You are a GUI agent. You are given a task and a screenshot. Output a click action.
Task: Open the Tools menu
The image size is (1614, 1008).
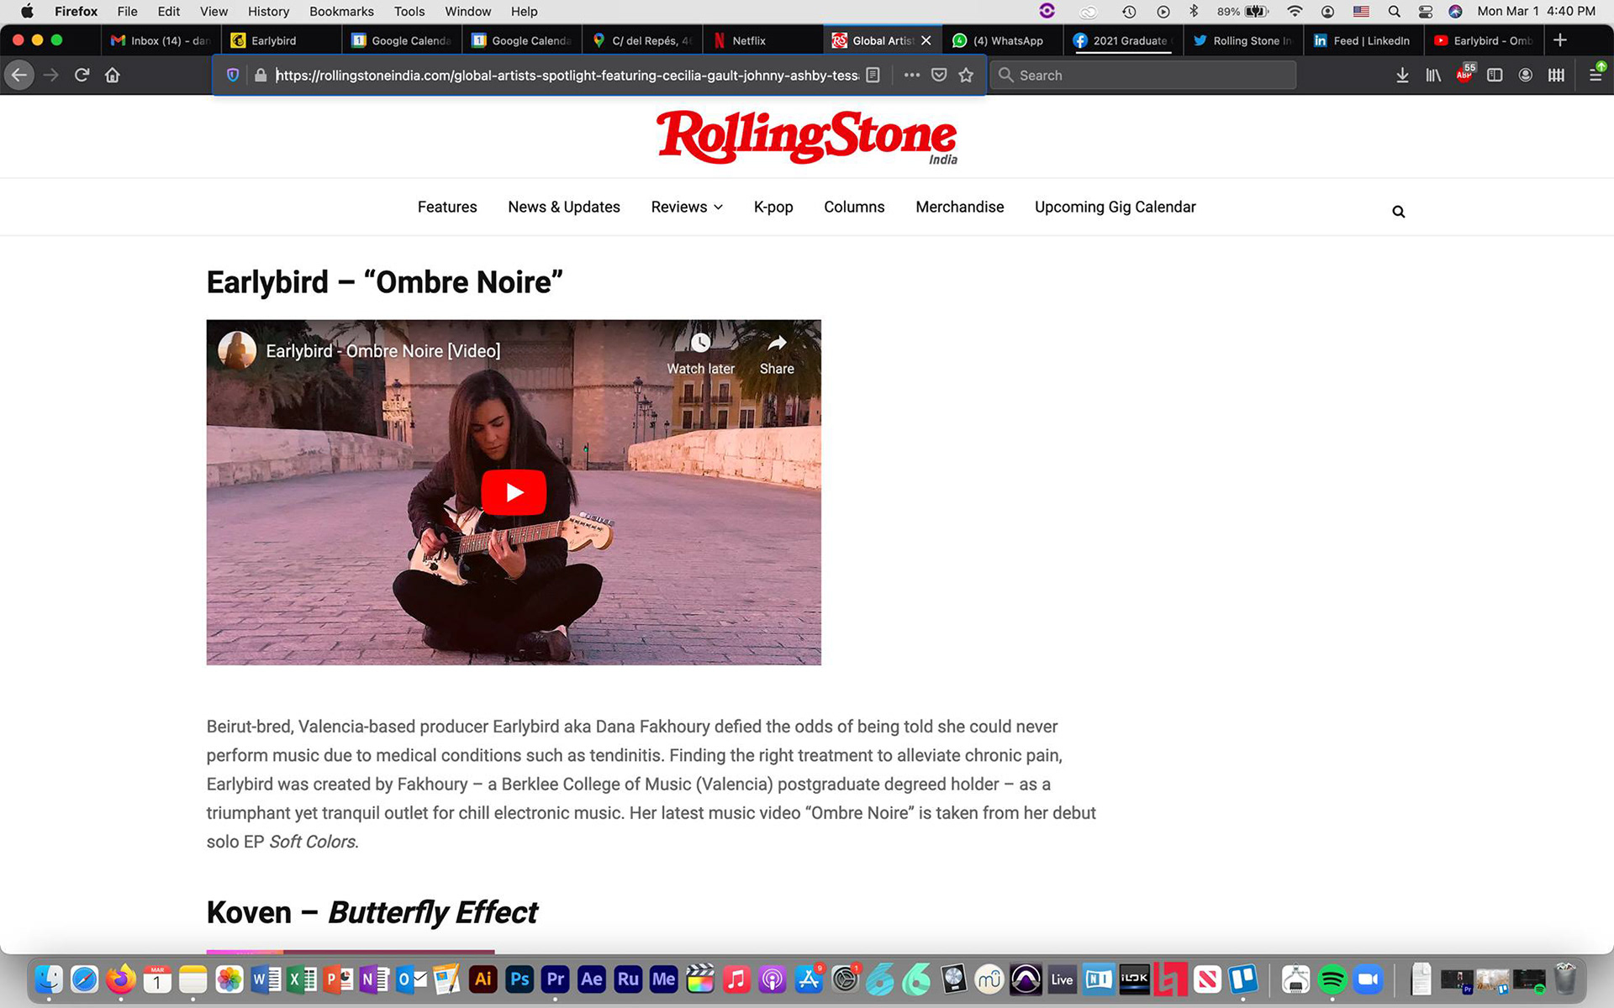(409, 11)
